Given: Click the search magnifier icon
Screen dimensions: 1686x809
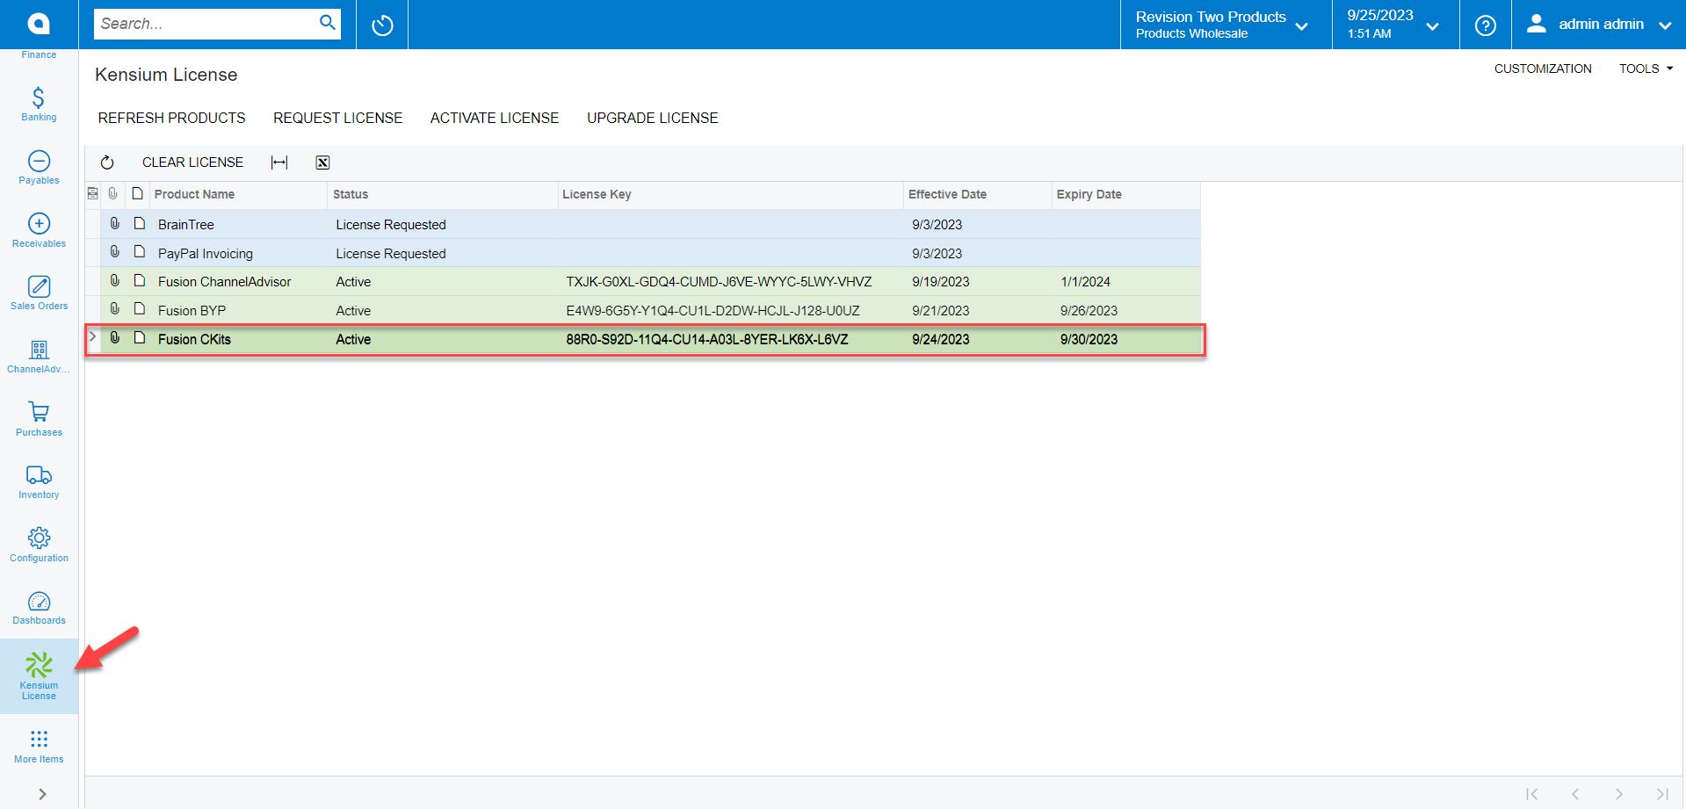Looking at the screenshot, I should pyautogui.click(x=327, y=23).
